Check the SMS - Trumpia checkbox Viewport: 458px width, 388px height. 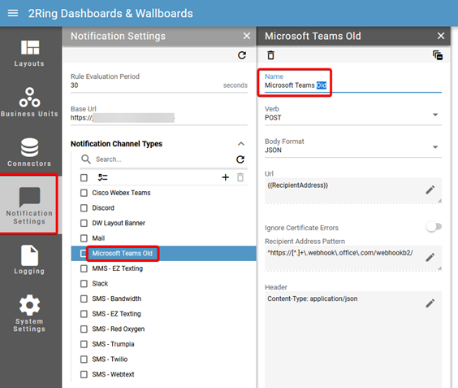coord(84,344)
